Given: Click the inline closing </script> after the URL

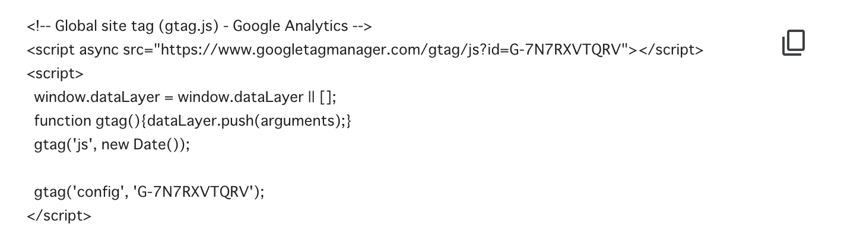Looking at the screenshot, I should tap(671, 50).
